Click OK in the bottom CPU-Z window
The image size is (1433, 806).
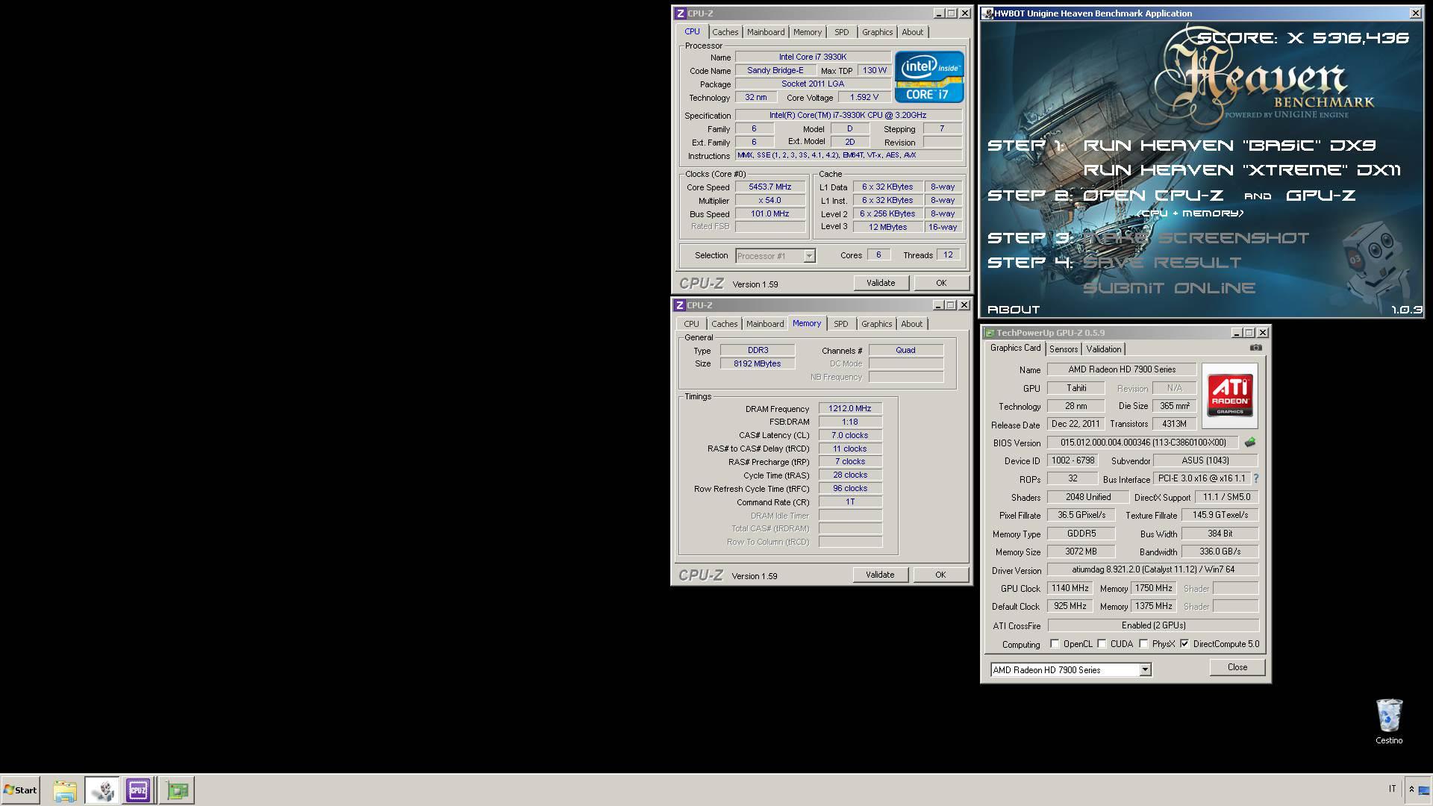(940, 575)
